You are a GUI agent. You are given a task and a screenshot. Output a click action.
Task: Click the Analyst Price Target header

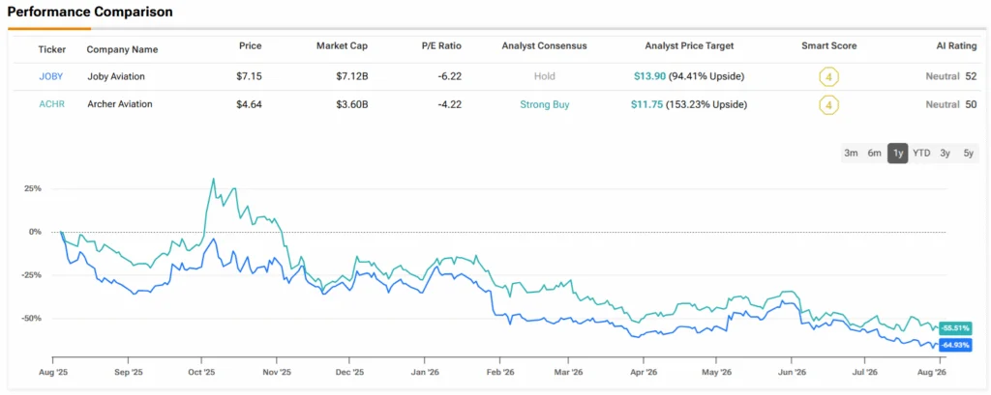point(689,46)
